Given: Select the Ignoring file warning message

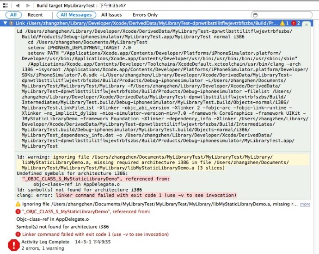Looking at the screenshot, I should [159, 204].
